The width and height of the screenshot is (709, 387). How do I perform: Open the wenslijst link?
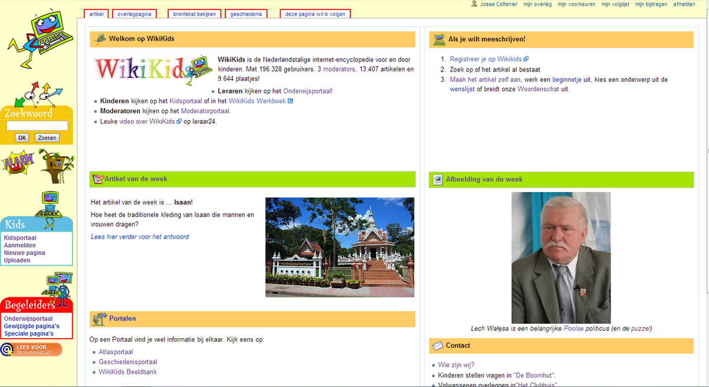462,89
